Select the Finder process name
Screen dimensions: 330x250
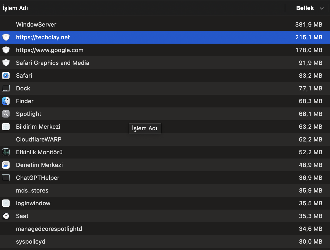[x=25, y=101]
